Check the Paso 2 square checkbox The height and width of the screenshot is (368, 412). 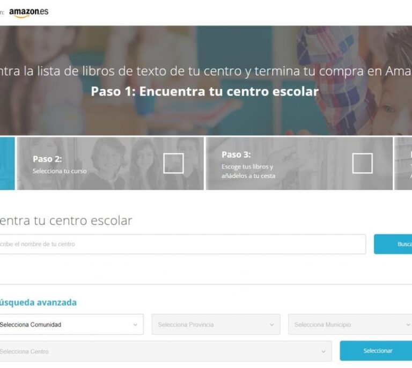click(173, 163)
